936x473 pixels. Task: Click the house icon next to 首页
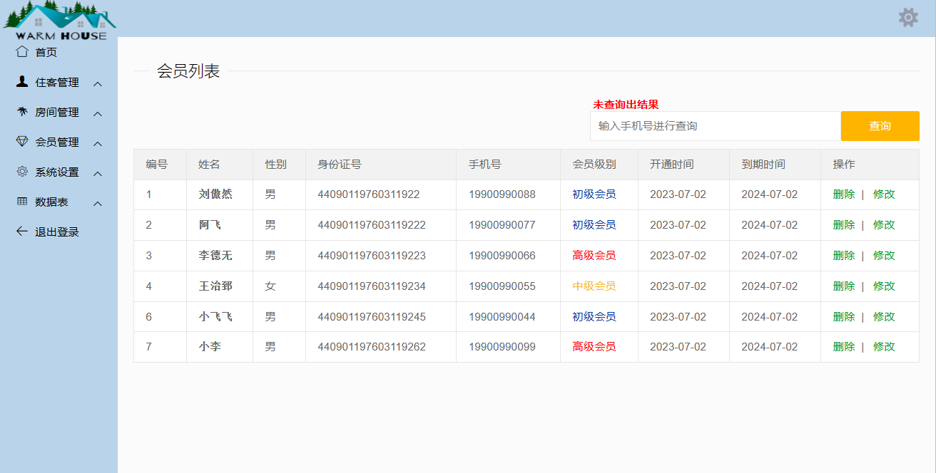point(22,52)
